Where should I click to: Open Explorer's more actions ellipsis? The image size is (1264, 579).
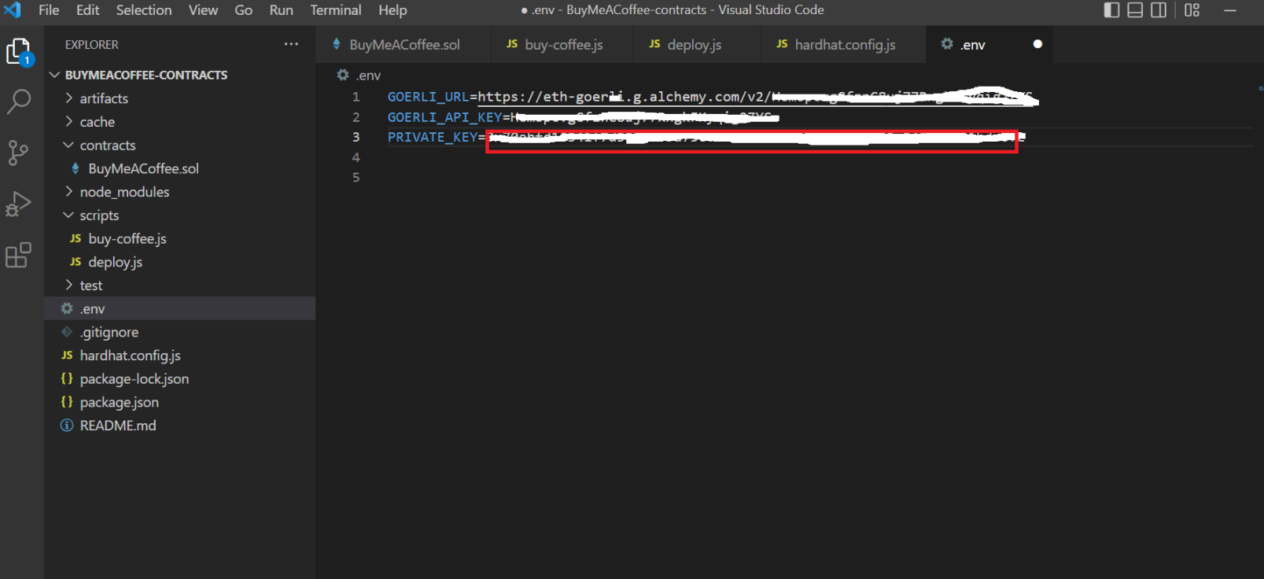coord(291,44)
